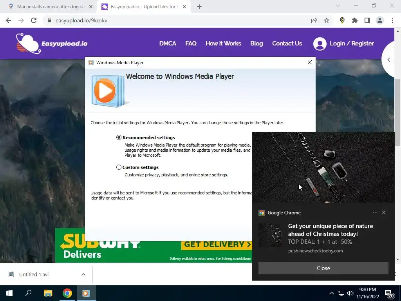Open Chrome's three-dot menu
401x301 pixels.
pyautogui.click(x=392, y=20)
